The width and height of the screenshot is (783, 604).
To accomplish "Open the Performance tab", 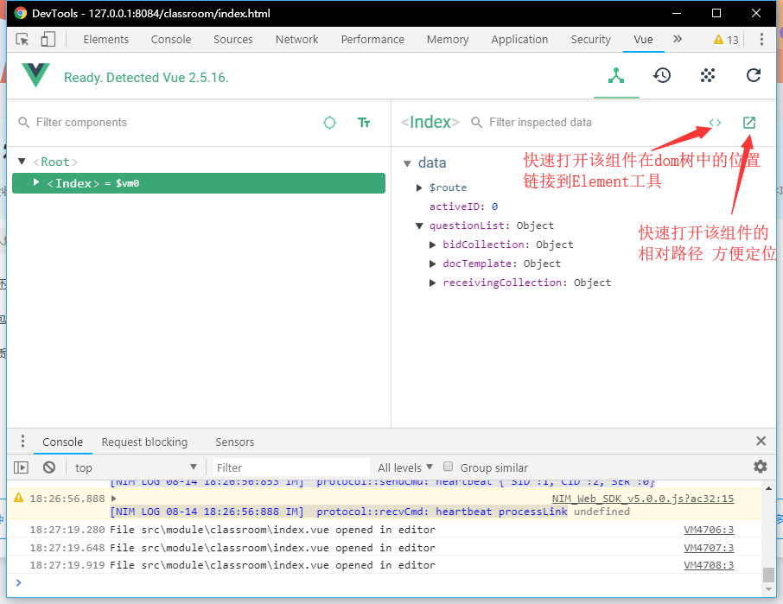I will click(x=372, y=40).
